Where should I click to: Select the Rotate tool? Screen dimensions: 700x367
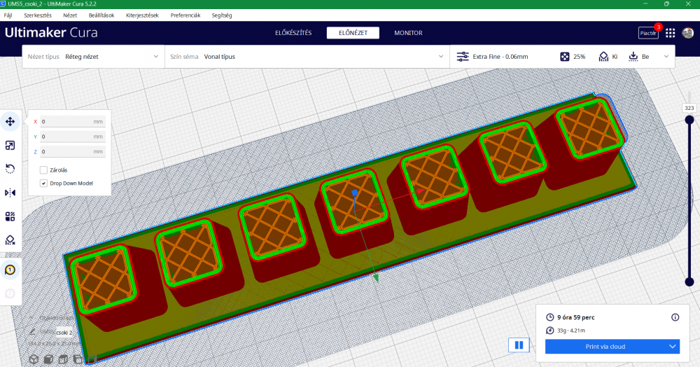[10, 169]
